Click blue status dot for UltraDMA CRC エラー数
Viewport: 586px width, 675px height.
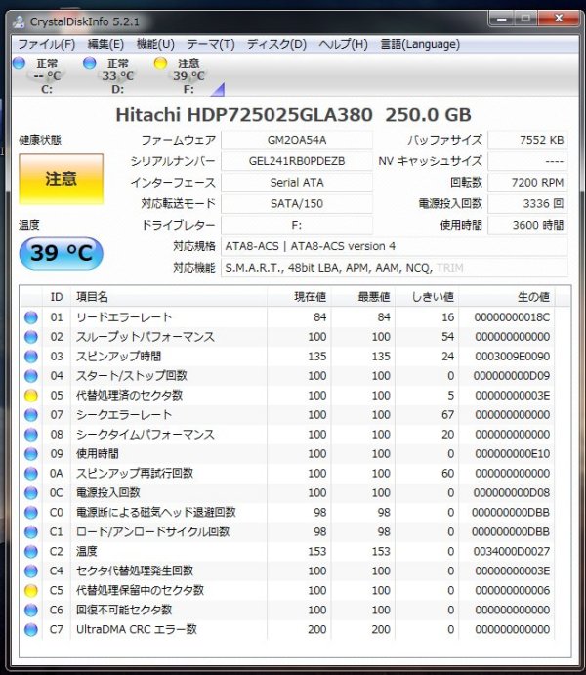coord(31,630)
